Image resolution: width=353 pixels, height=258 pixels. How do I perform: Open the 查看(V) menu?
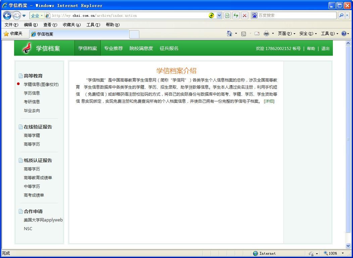50,25
